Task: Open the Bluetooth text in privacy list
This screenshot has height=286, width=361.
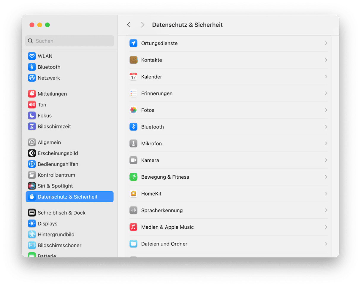Action: [x=153, y=127]
